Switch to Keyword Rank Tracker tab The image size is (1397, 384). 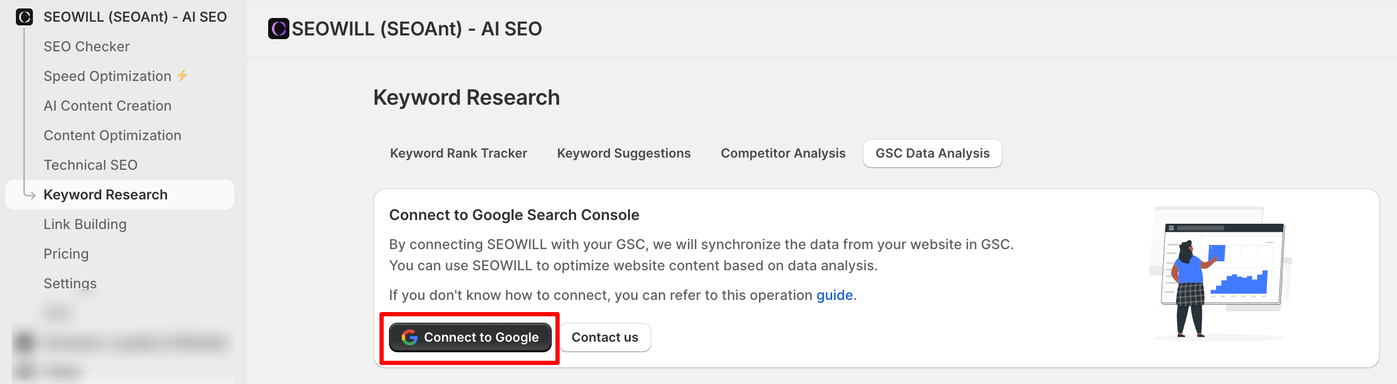[458, 153]
